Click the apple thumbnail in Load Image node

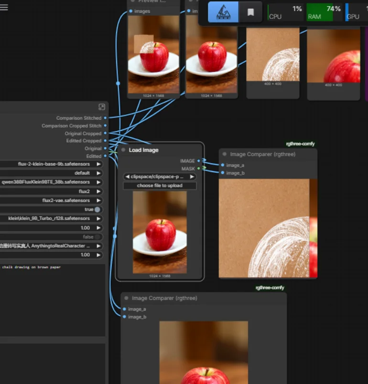coord(160,232)
